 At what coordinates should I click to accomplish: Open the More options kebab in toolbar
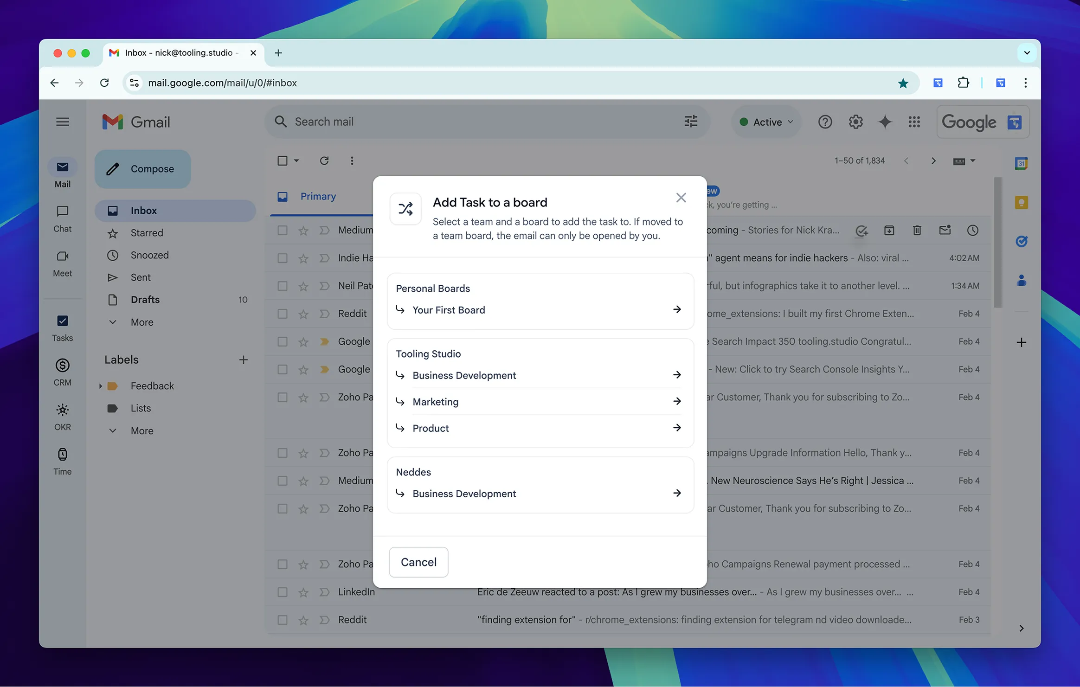pos(352,161)
